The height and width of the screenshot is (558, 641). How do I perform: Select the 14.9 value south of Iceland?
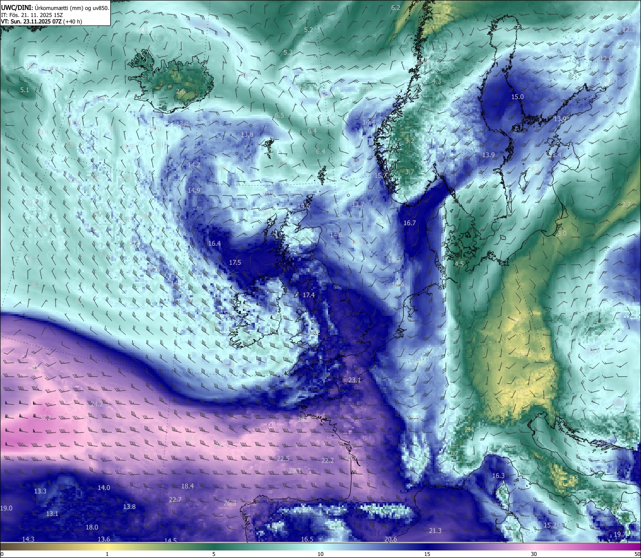point(194,191)
